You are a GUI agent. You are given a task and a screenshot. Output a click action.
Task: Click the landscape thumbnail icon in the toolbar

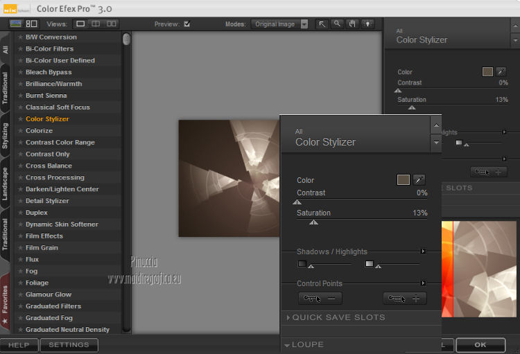pyautogui.click(x=15, y=24)
